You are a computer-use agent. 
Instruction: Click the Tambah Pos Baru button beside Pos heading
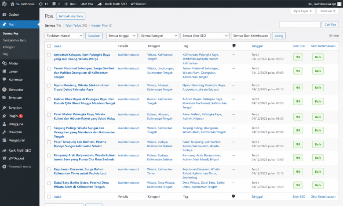click(x=71, y=16)
